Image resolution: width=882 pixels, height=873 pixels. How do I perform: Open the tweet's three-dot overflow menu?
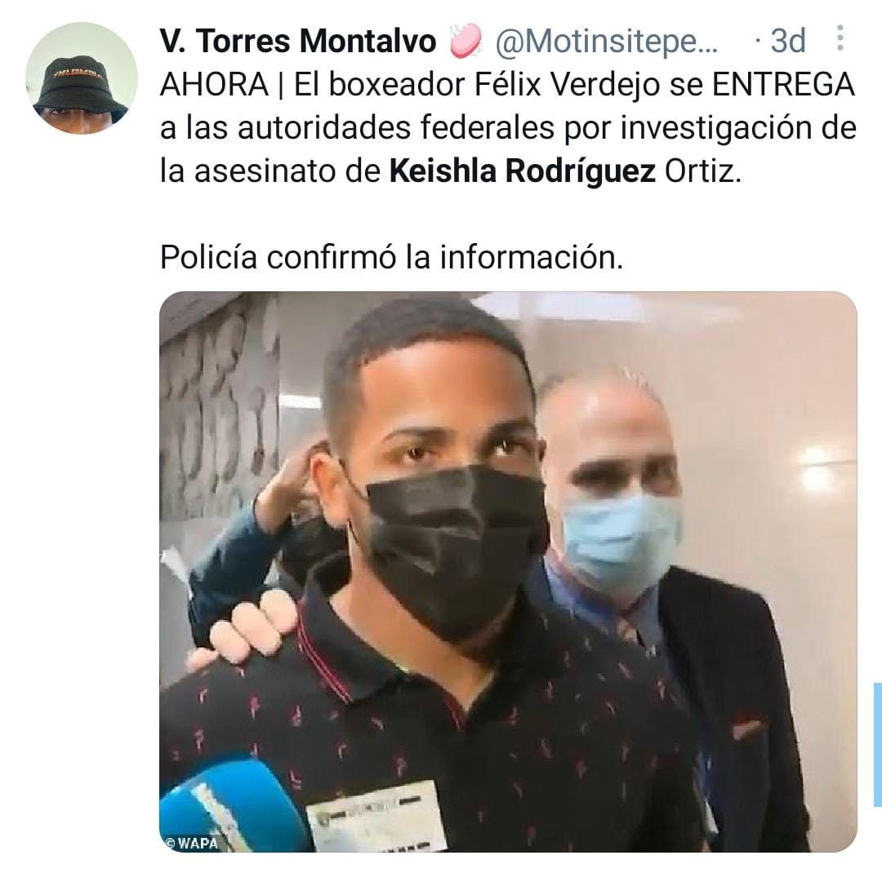840,38
